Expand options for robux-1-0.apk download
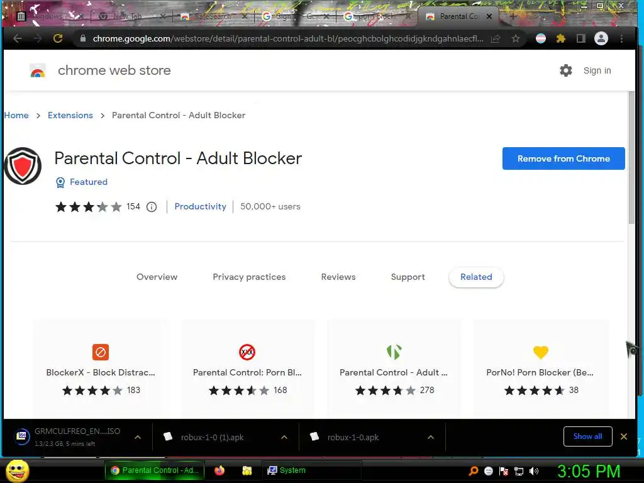The image size is (644, 483). [x=430, y=437]
